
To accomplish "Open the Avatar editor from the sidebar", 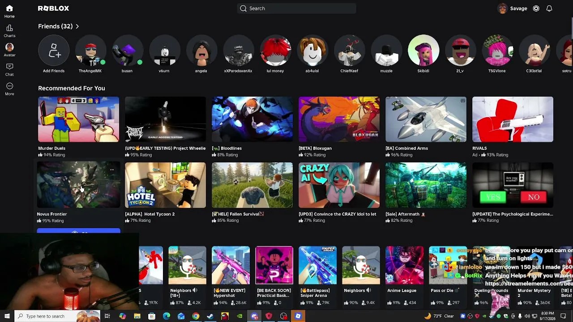I will pos(9,50).
